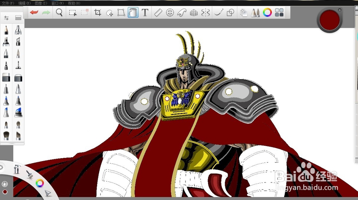Select the angled flat bristle brush

click(18, 136)
